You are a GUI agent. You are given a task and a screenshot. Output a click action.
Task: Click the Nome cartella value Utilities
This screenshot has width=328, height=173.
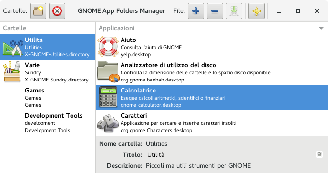(156, 144)
